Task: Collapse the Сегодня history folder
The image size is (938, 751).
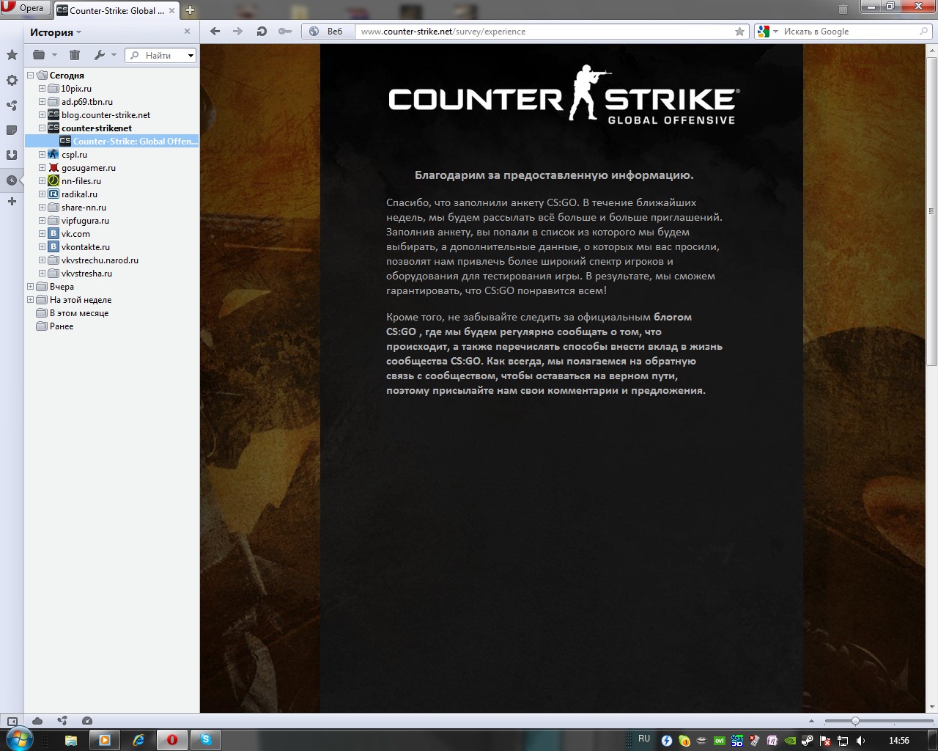Action: (31, 76)
